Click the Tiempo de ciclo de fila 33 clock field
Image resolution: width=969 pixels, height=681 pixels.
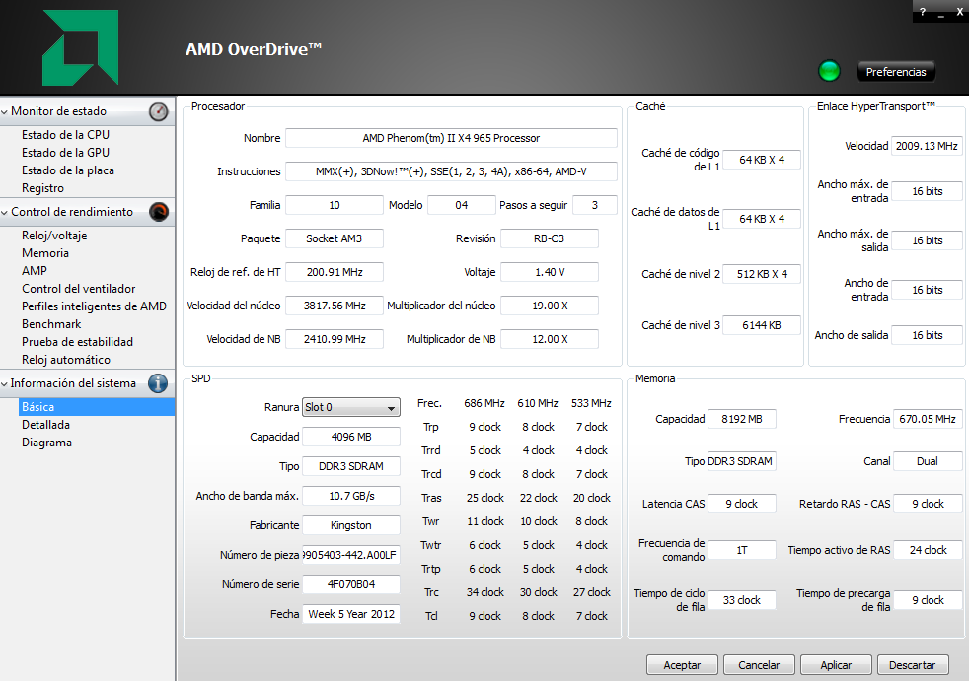click(742, 600)
